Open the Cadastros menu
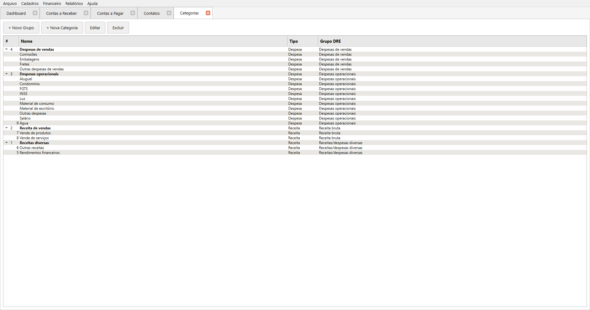This screenshot has height=310, width=590. 30,3
